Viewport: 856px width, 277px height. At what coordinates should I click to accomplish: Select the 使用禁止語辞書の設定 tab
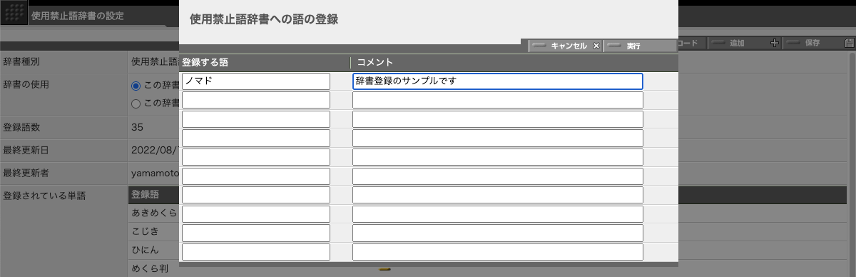pyautogui.click(x=78, y=16)
